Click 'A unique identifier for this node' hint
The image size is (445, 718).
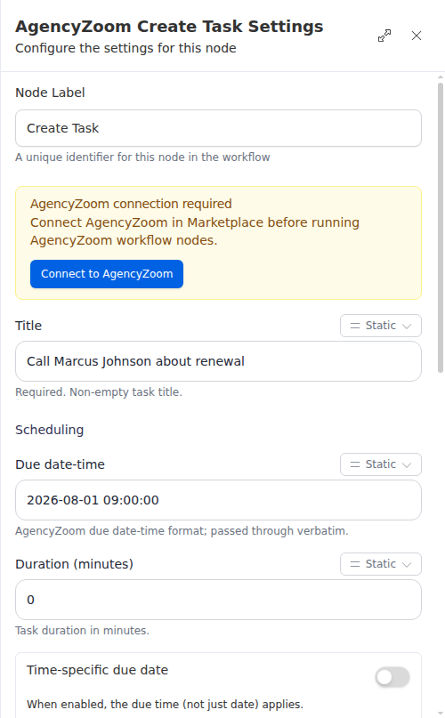coord(142,157)
